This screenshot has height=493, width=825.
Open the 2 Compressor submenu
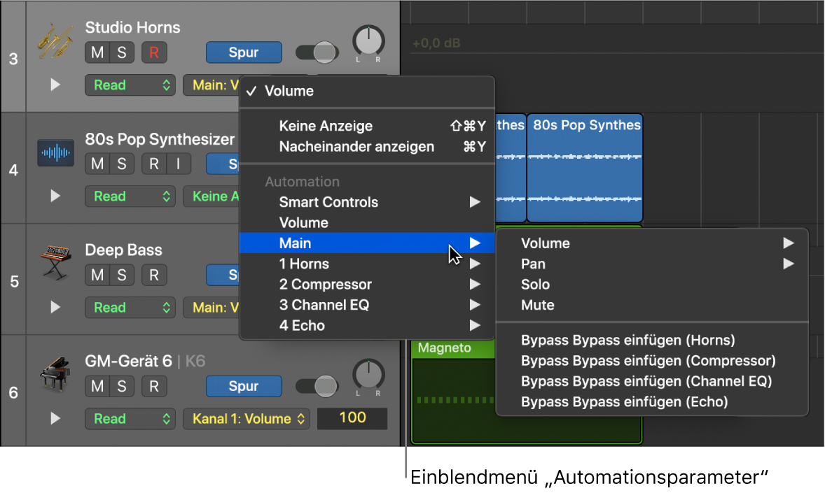tap(367, 285)
